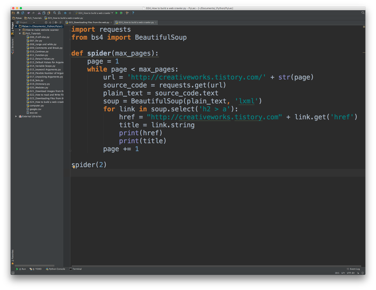The image size is (376, 290).
Task: Click the UTF-8 encoding status item
Action: click(350, 273)
